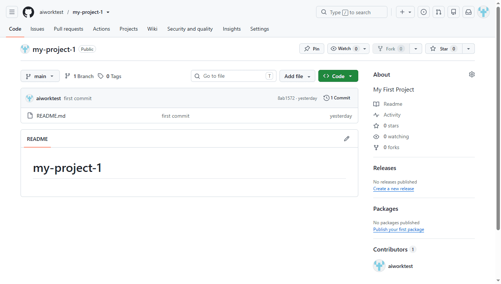View the 1 Commit history link
This screenshot has width=501, height=284.
point(337,98)
